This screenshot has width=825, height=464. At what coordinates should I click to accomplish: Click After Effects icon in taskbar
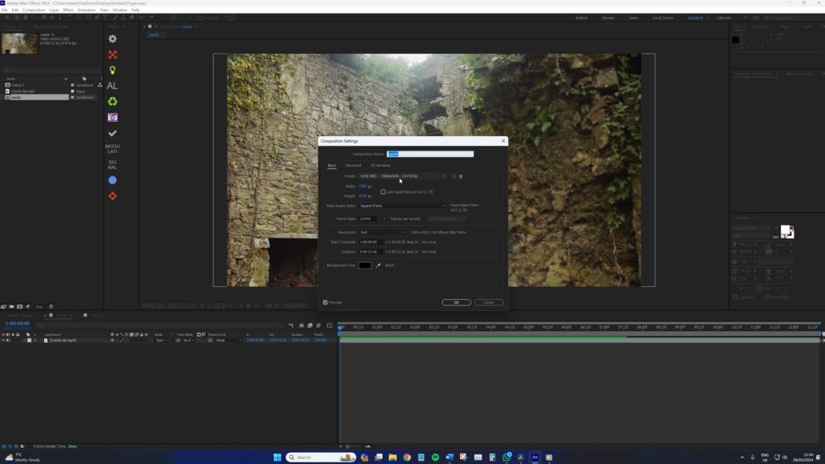535,458
